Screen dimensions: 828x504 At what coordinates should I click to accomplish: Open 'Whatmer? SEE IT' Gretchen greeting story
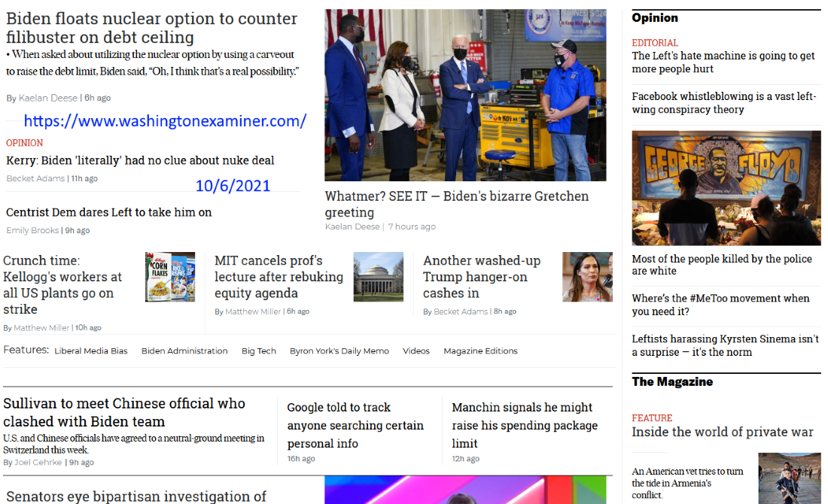456,204
